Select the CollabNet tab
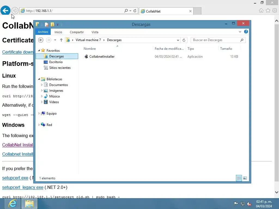This screenshot has height=209, width=279. pyautogui.click(x=166, y=11)
